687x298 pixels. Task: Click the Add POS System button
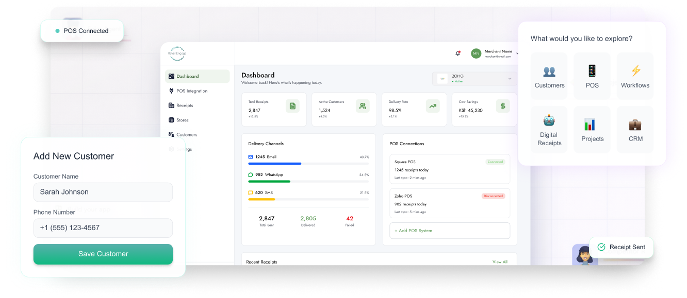[x=449, y=231]
